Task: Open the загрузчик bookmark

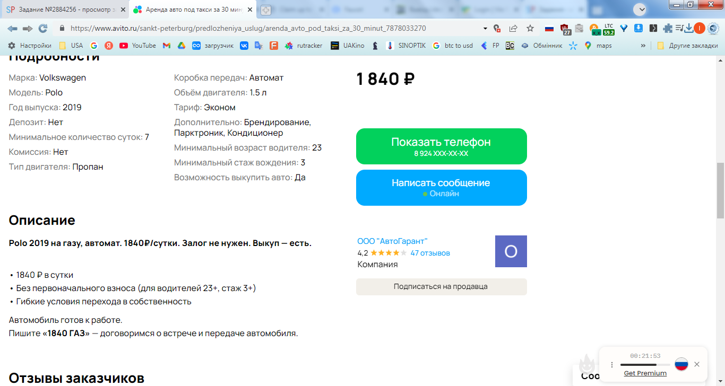Action: (x=213, y=46)
